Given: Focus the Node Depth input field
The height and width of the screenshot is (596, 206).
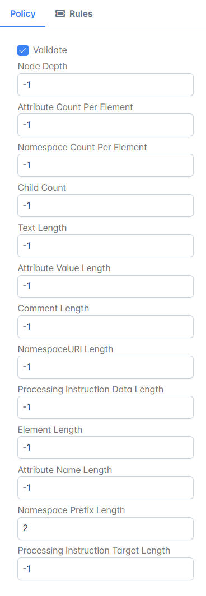Looking at the screenshot, I should click(x=105, y=85).
